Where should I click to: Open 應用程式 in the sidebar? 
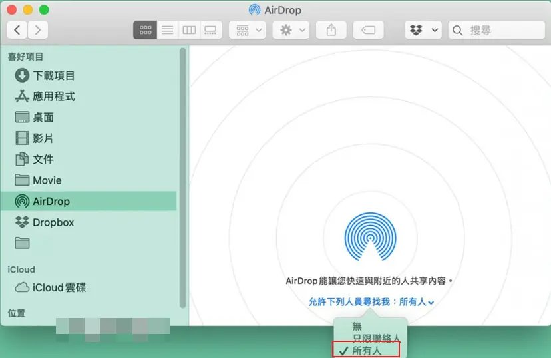[x=89, y=96]
